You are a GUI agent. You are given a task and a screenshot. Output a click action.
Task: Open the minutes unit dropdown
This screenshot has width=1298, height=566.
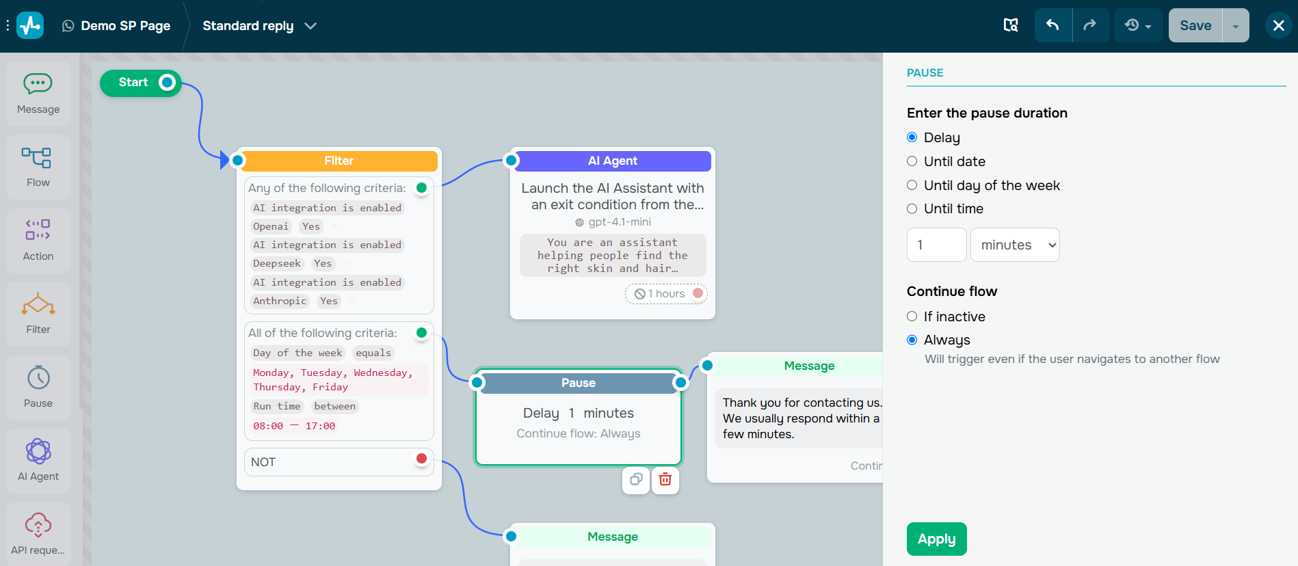point(1015,245)
